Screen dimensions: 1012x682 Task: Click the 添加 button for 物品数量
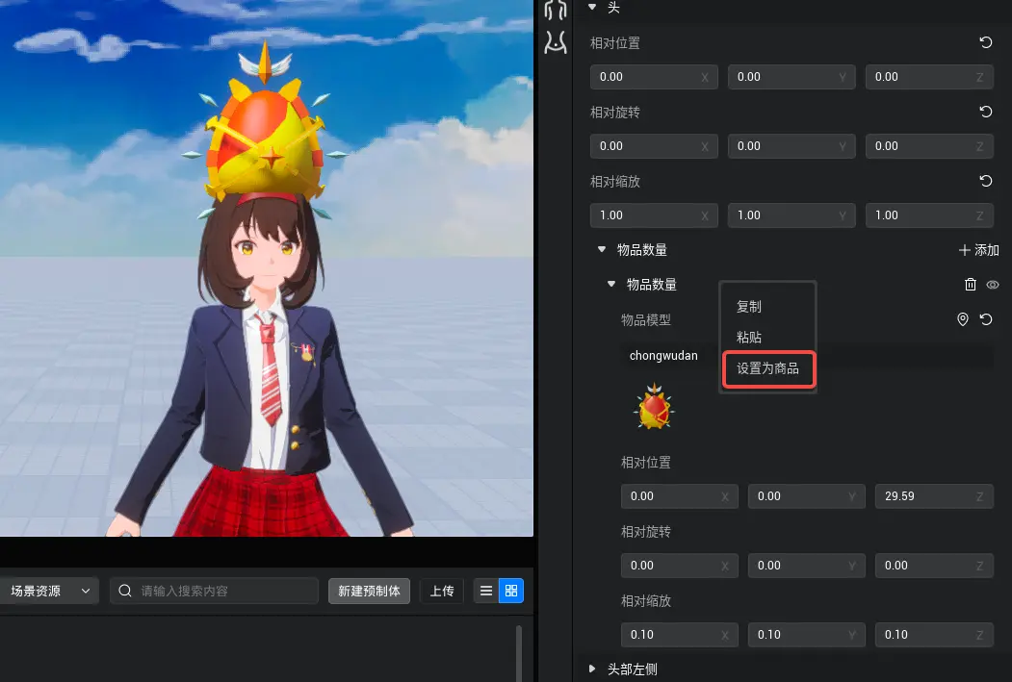(978, 249)
